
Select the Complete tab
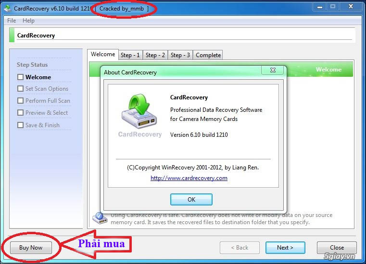coord(208,55)
